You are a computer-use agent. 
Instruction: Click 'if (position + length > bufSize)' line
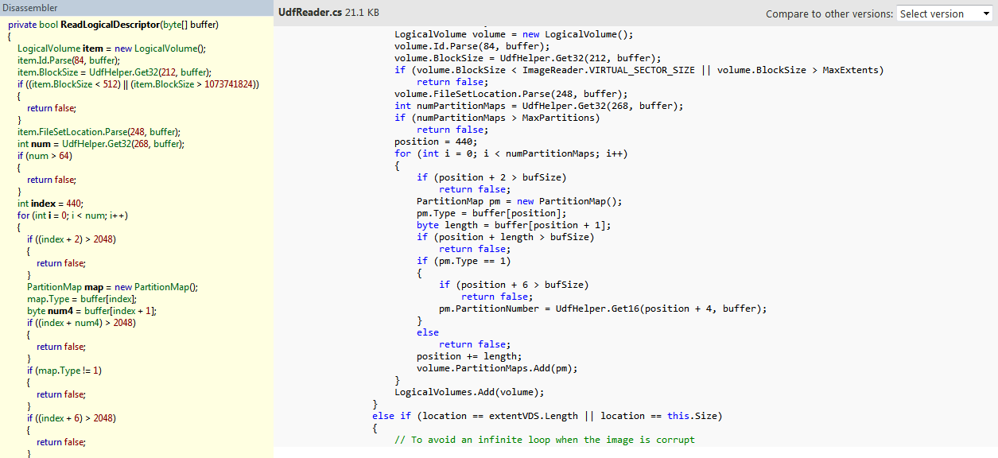coord(506,237)
